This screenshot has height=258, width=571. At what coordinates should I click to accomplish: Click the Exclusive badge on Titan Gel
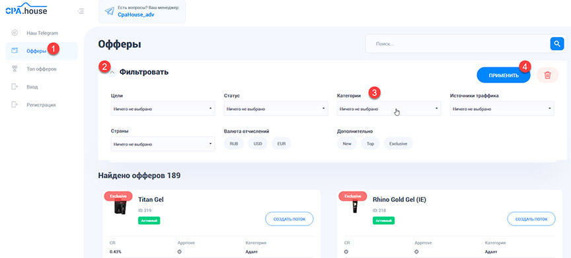coord(118,196)
